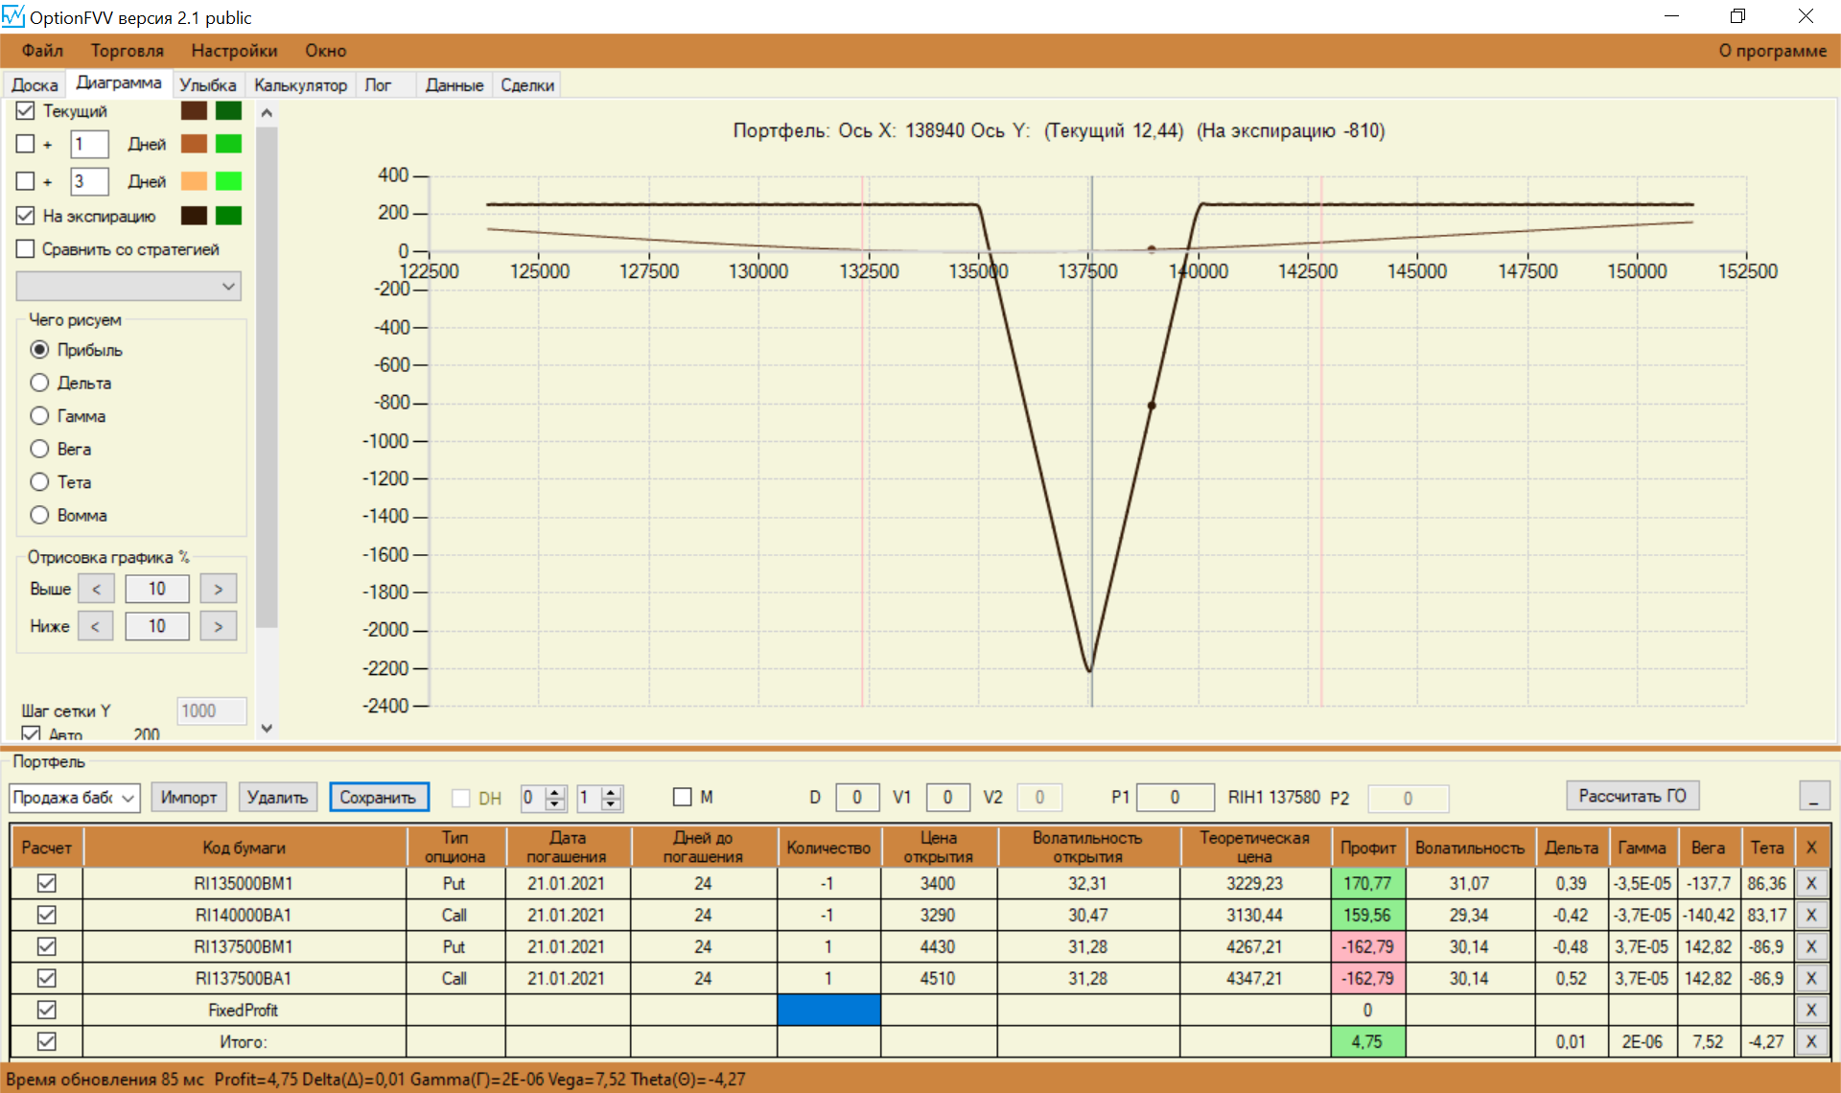Screen dimensions: 1841x1093
Task: Click the OptionFVV app icon in the title bar
Action: click(13, 16)
